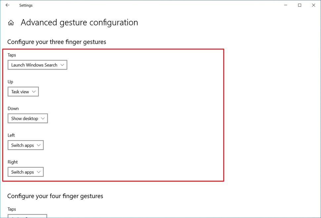Click the chevron on the Show desktop selector
Screen dimensions: 321x218
pyautogui.click(x=43, y=118)
